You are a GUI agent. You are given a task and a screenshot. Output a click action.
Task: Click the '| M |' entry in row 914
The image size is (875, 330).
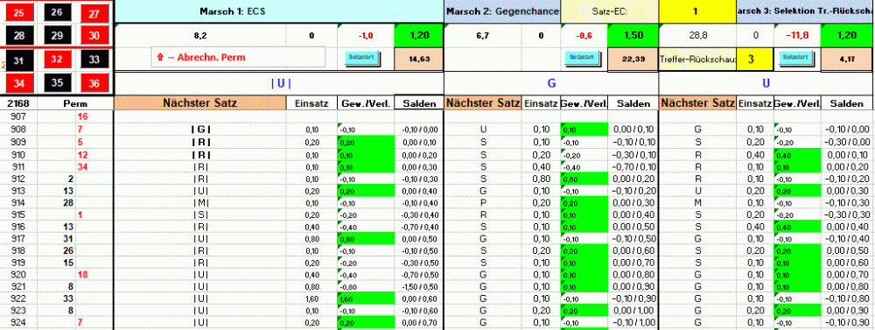pos(200,202)
